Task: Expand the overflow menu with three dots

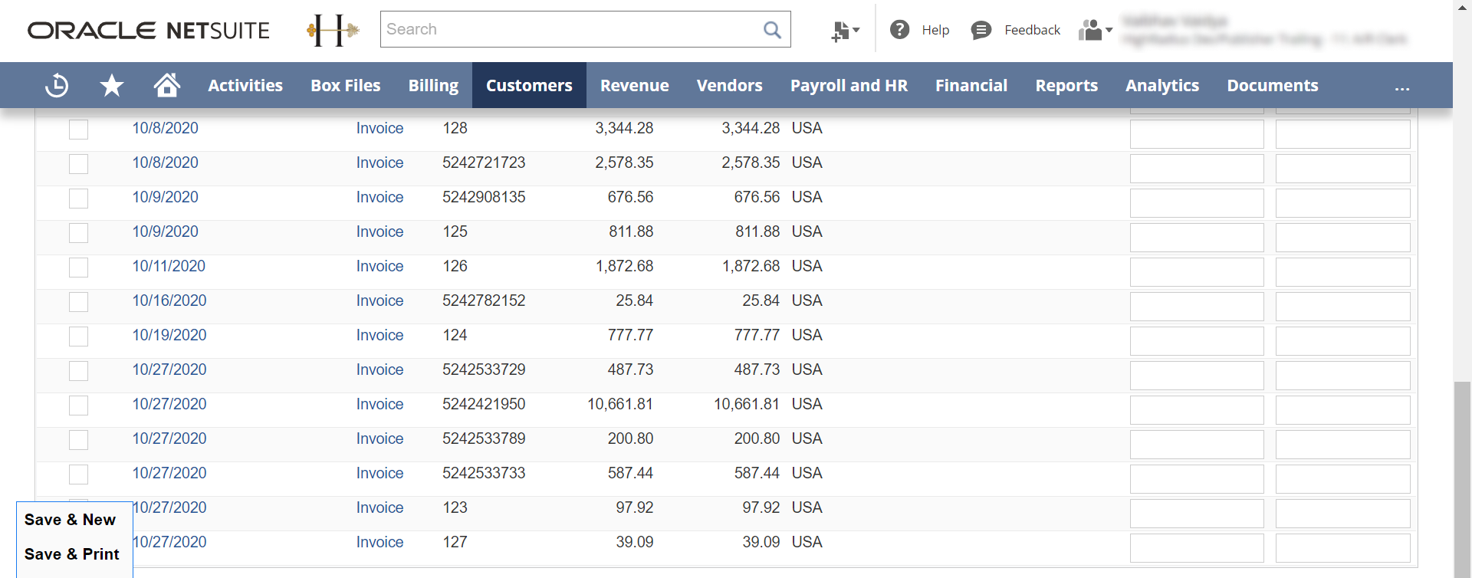Action: 1401,87
